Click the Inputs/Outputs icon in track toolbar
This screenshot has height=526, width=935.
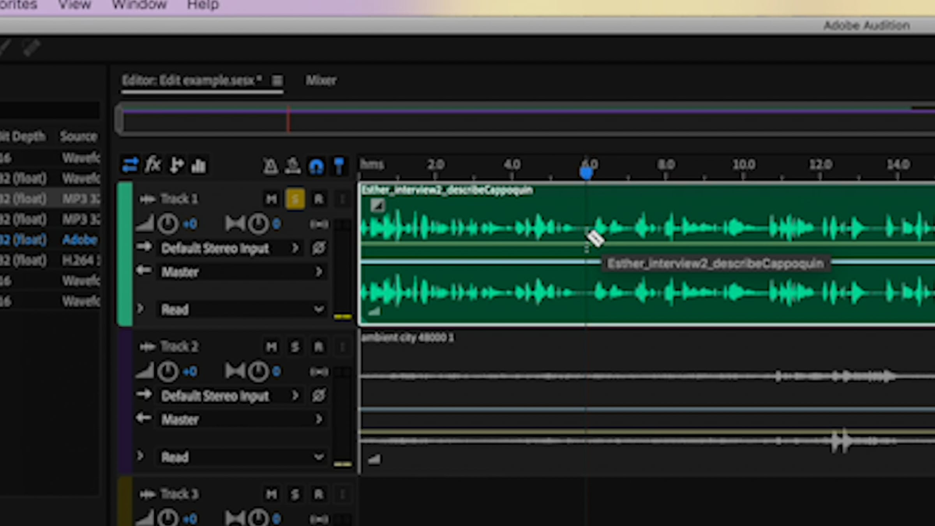pyautogui.click(x=130, y=166)
